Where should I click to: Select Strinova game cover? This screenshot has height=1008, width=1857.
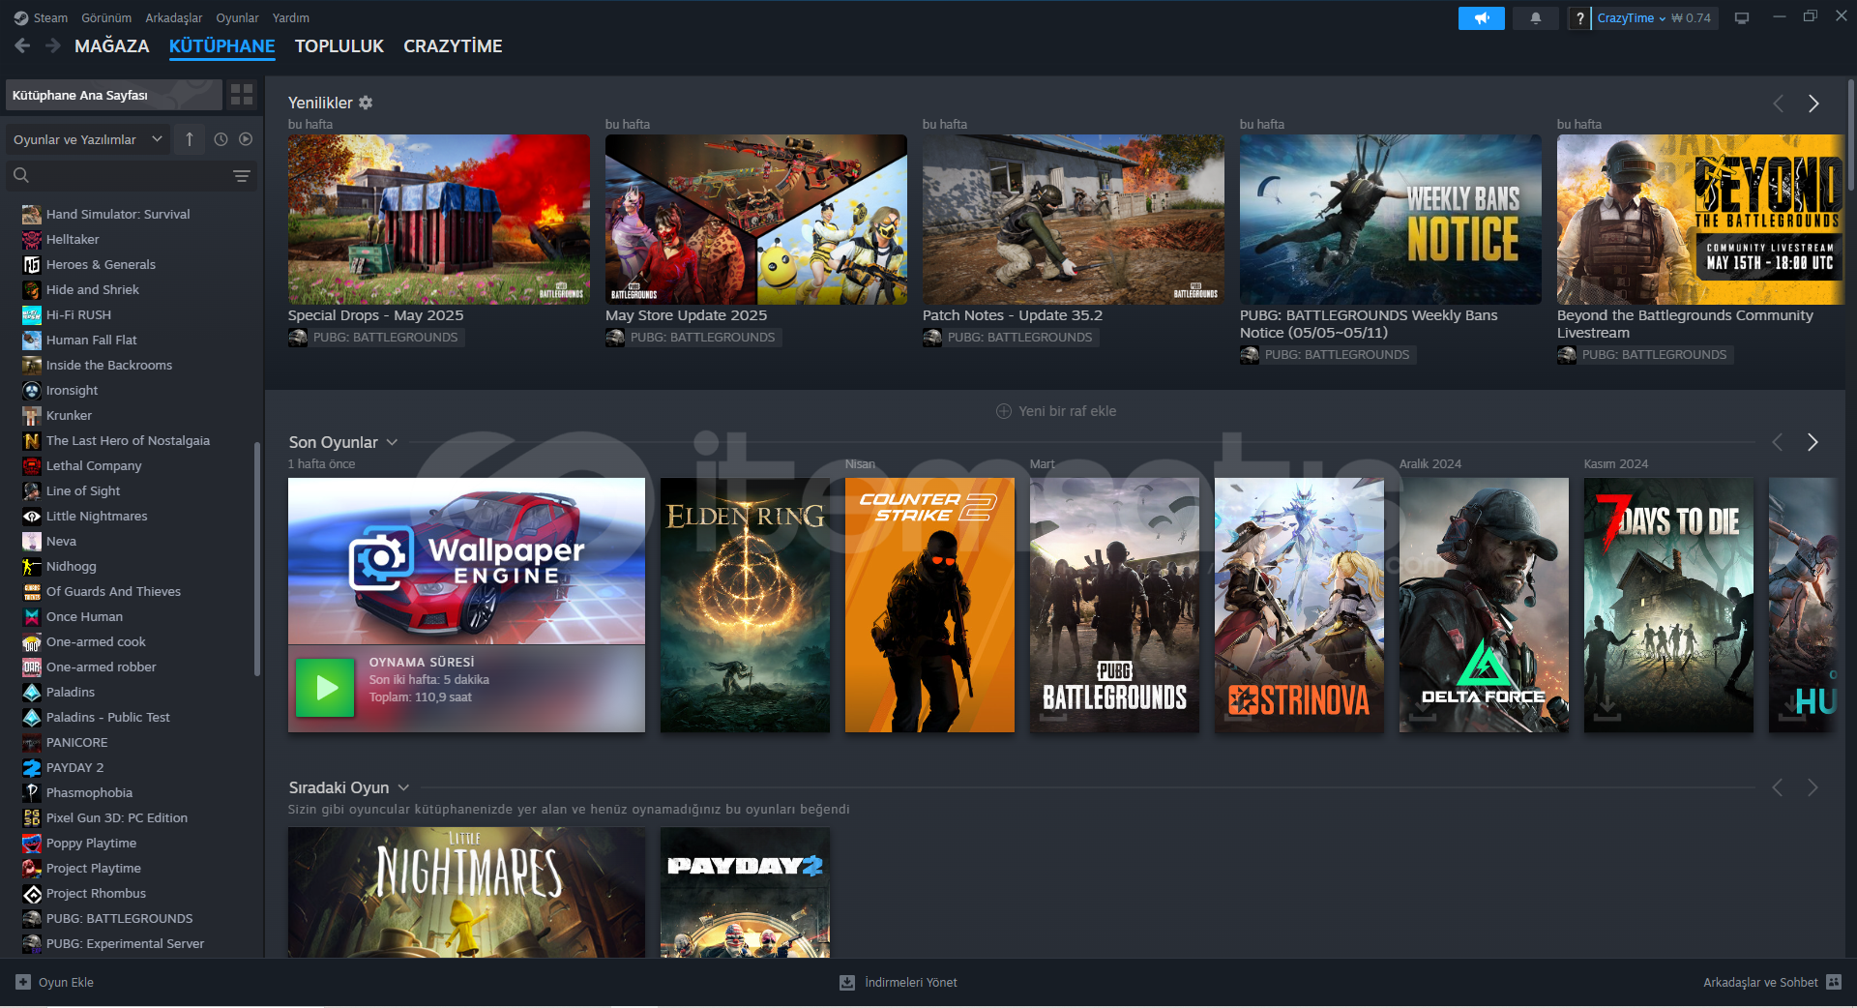(1299, 605)
